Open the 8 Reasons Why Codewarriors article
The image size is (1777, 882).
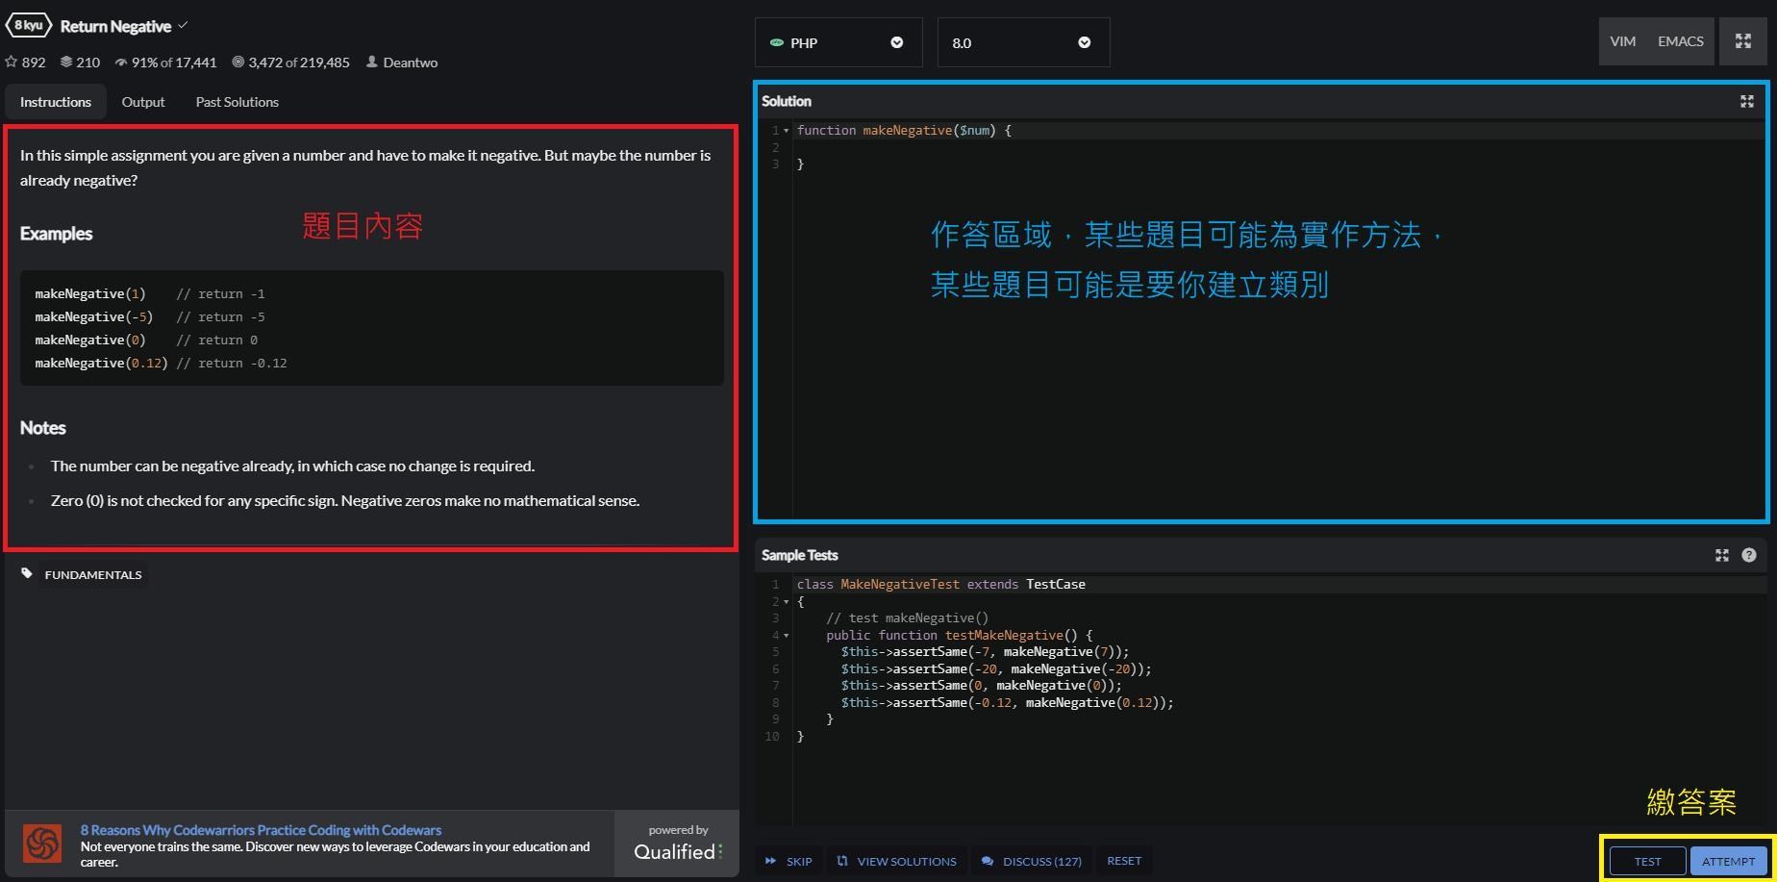[x=261, y=829]
